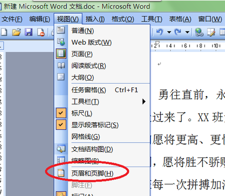Viewport: 225px width, 196px height.
Task: Click the first-line indent marker on ruler
Action: tap(157, 43)
